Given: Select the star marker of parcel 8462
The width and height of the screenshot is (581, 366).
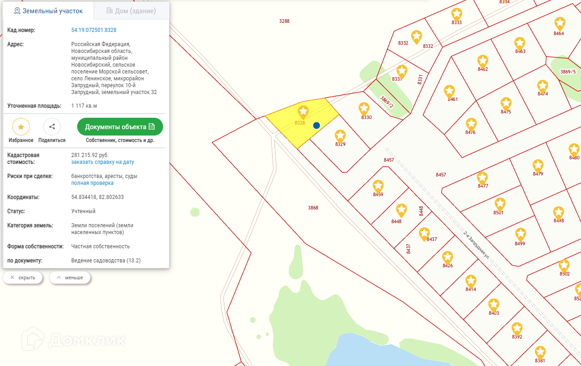Looking at the screenshot, I should 483,61.
